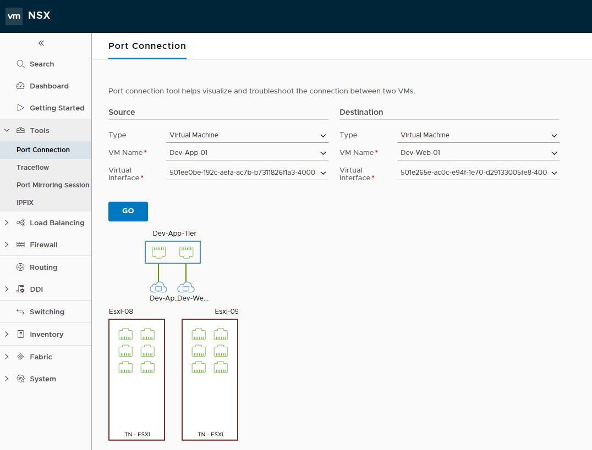Screen dimensions: 592x450
Task: Click the Getting Started play icon
Action: coord(21,108)
